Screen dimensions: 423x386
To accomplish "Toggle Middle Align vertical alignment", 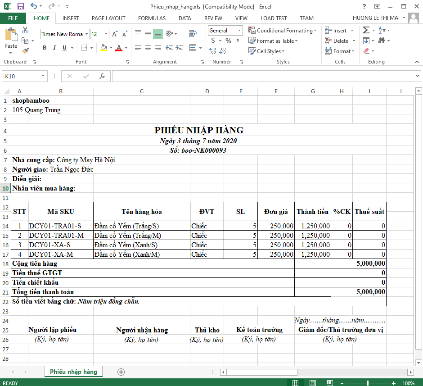I will tap(148, 33).
